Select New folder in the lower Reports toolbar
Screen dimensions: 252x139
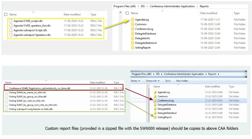click(x=182, y=81)
